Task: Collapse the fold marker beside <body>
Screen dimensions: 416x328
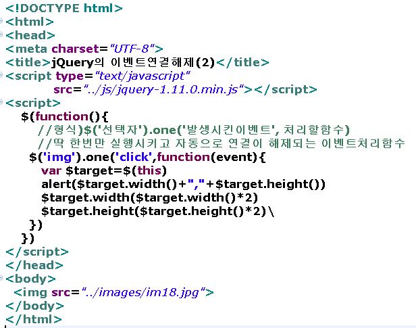Action: click(1, 278)
